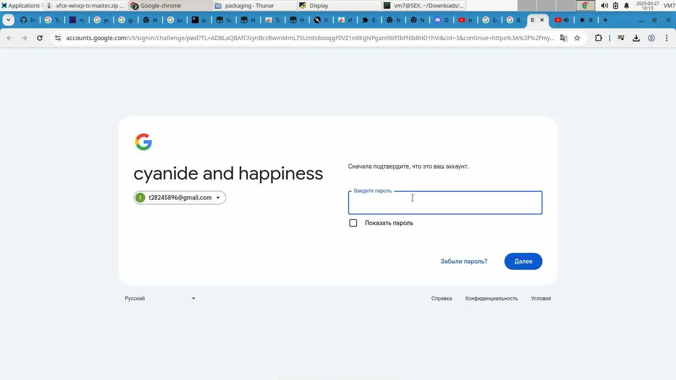Viewport: 676px width, 380px height.
Task: Switch to the packaging - Thunar window
Action: pos(255,5)
